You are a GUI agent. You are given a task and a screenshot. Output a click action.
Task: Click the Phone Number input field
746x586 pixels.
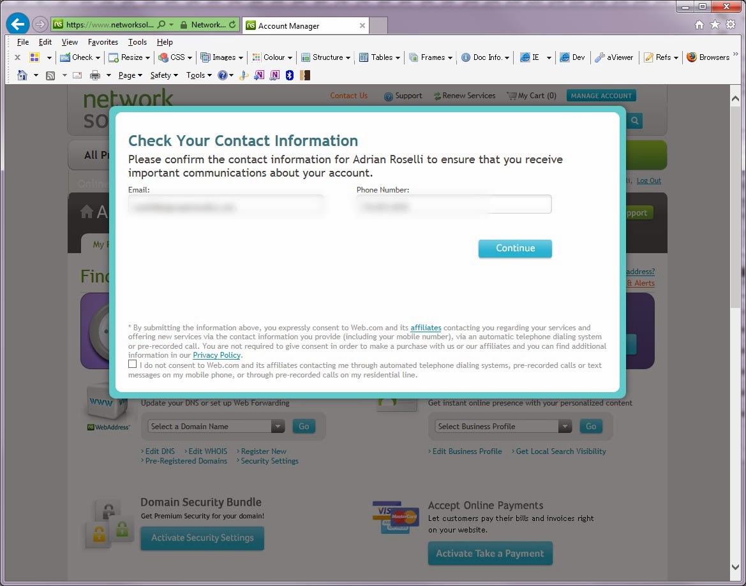(x=454, y=204)
